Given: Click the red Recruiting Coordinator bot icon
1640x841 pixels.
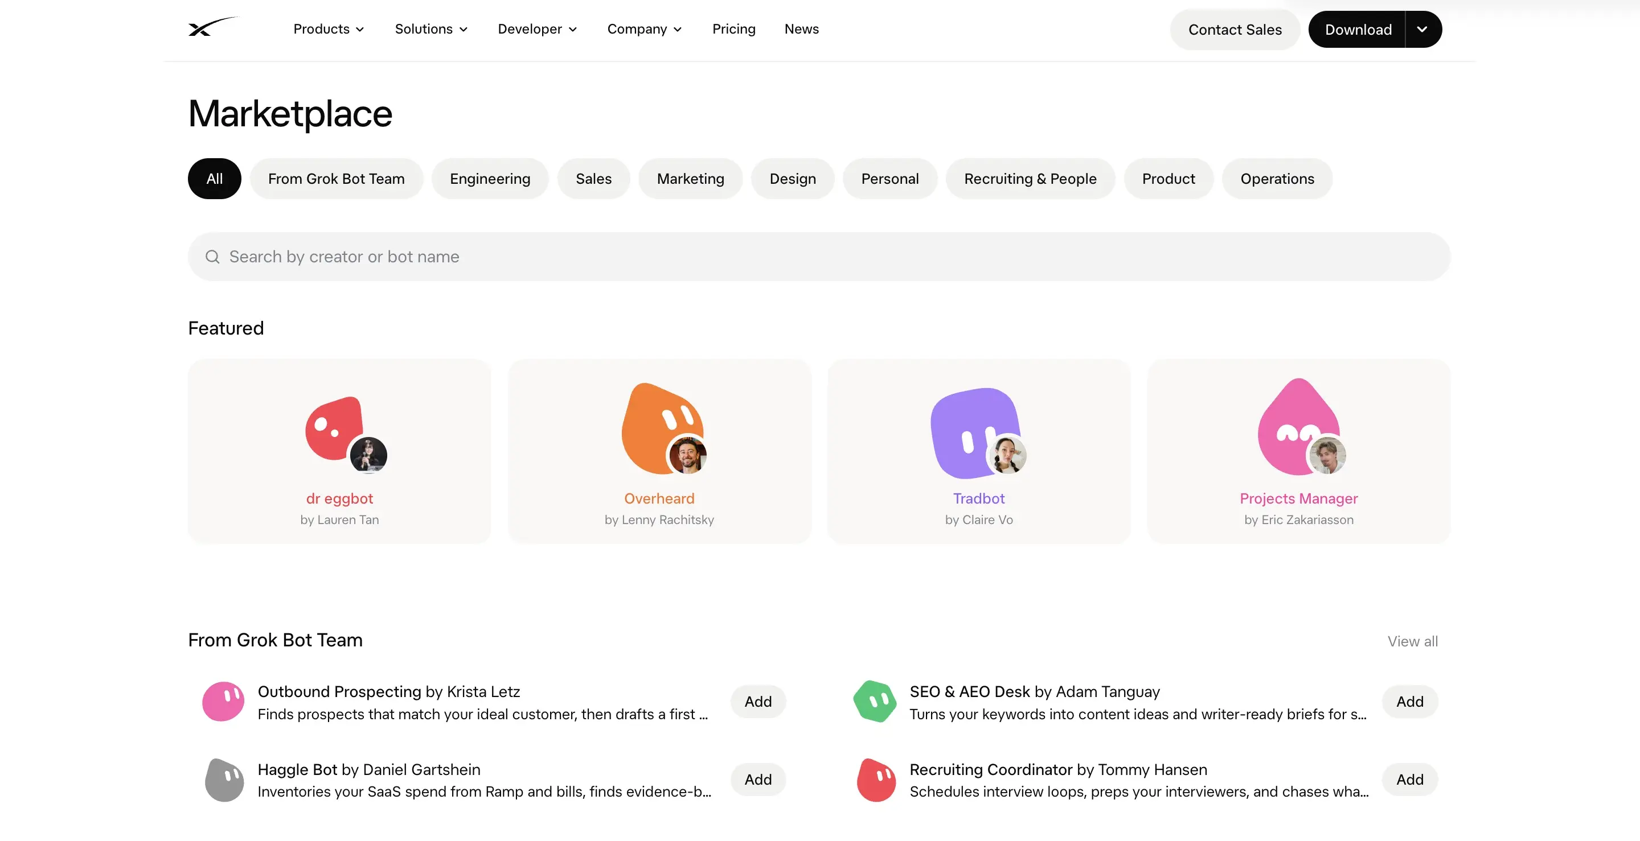Looking at the screenshot, I should (x=877, y=780).
